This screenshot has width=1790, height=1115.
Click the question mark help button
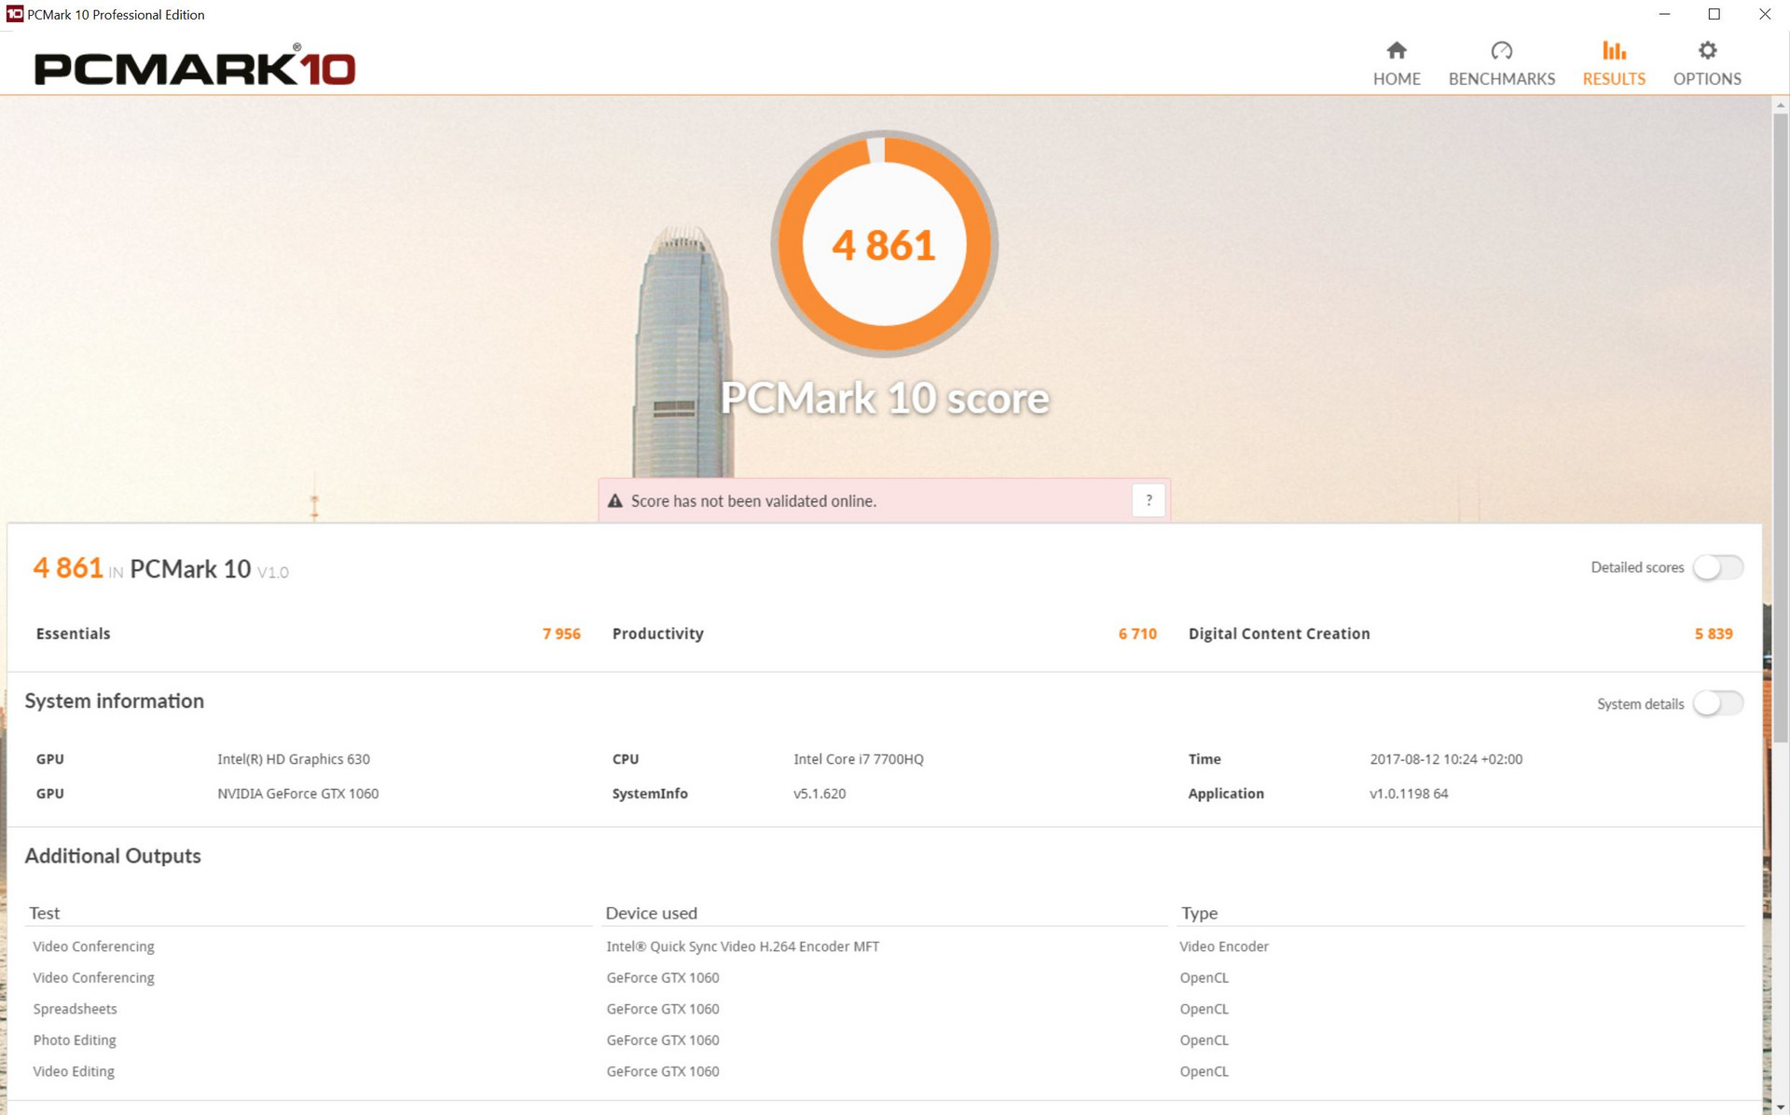[1149, 500]
